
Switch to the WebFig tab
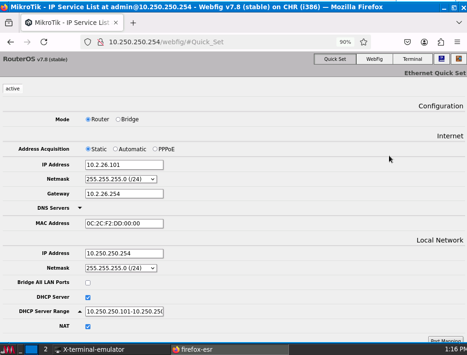(374, 59)
